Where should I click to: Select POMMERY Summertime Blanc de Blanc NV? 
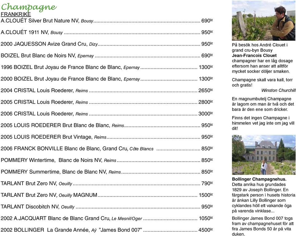(107, 172)
